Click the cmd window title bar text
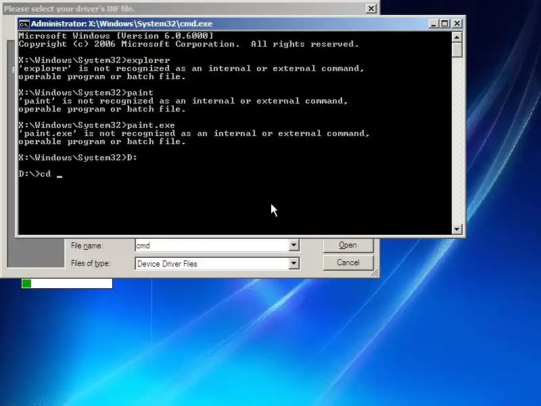Screen dimensions: 541x406 pyautogui.click(x=122, y=24)
